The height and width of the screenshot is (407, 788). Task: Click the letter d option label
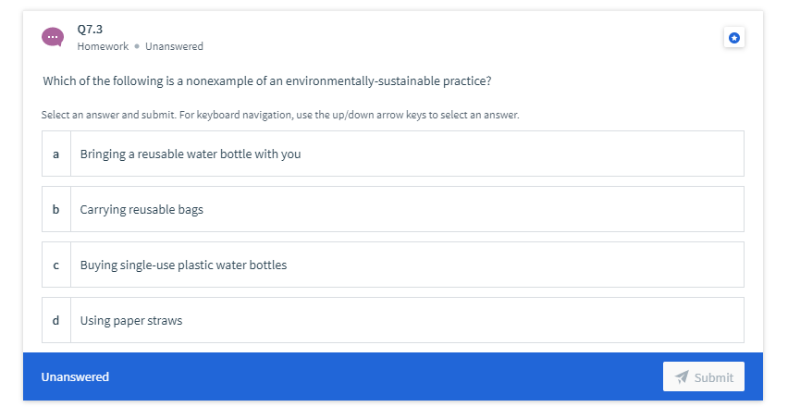(55, 320)
